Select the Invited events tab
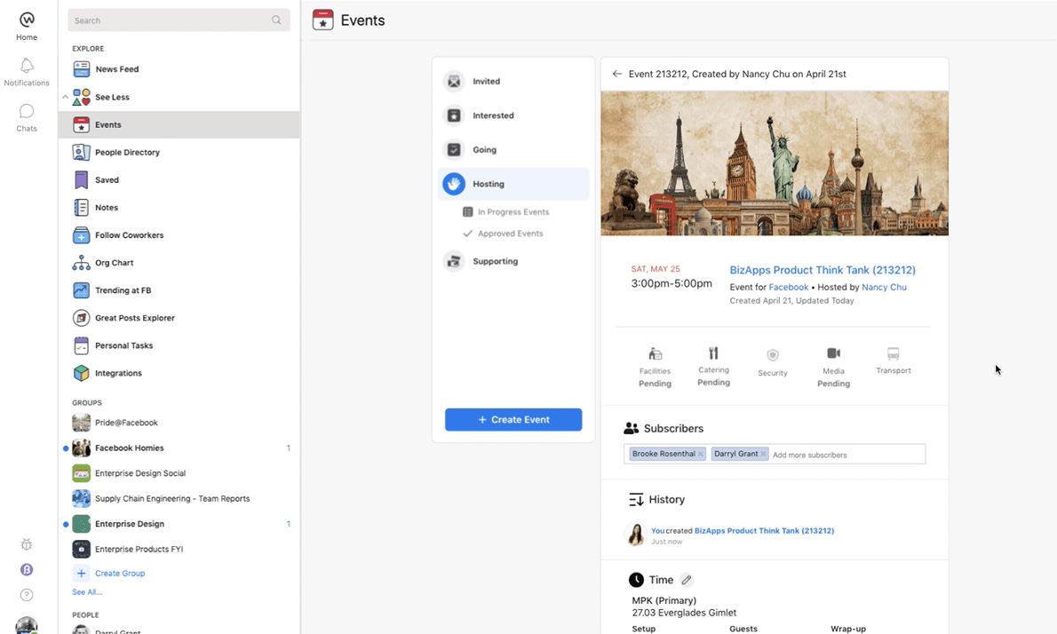The height and width of the screenshot is (634, 1057). (513, 82)
